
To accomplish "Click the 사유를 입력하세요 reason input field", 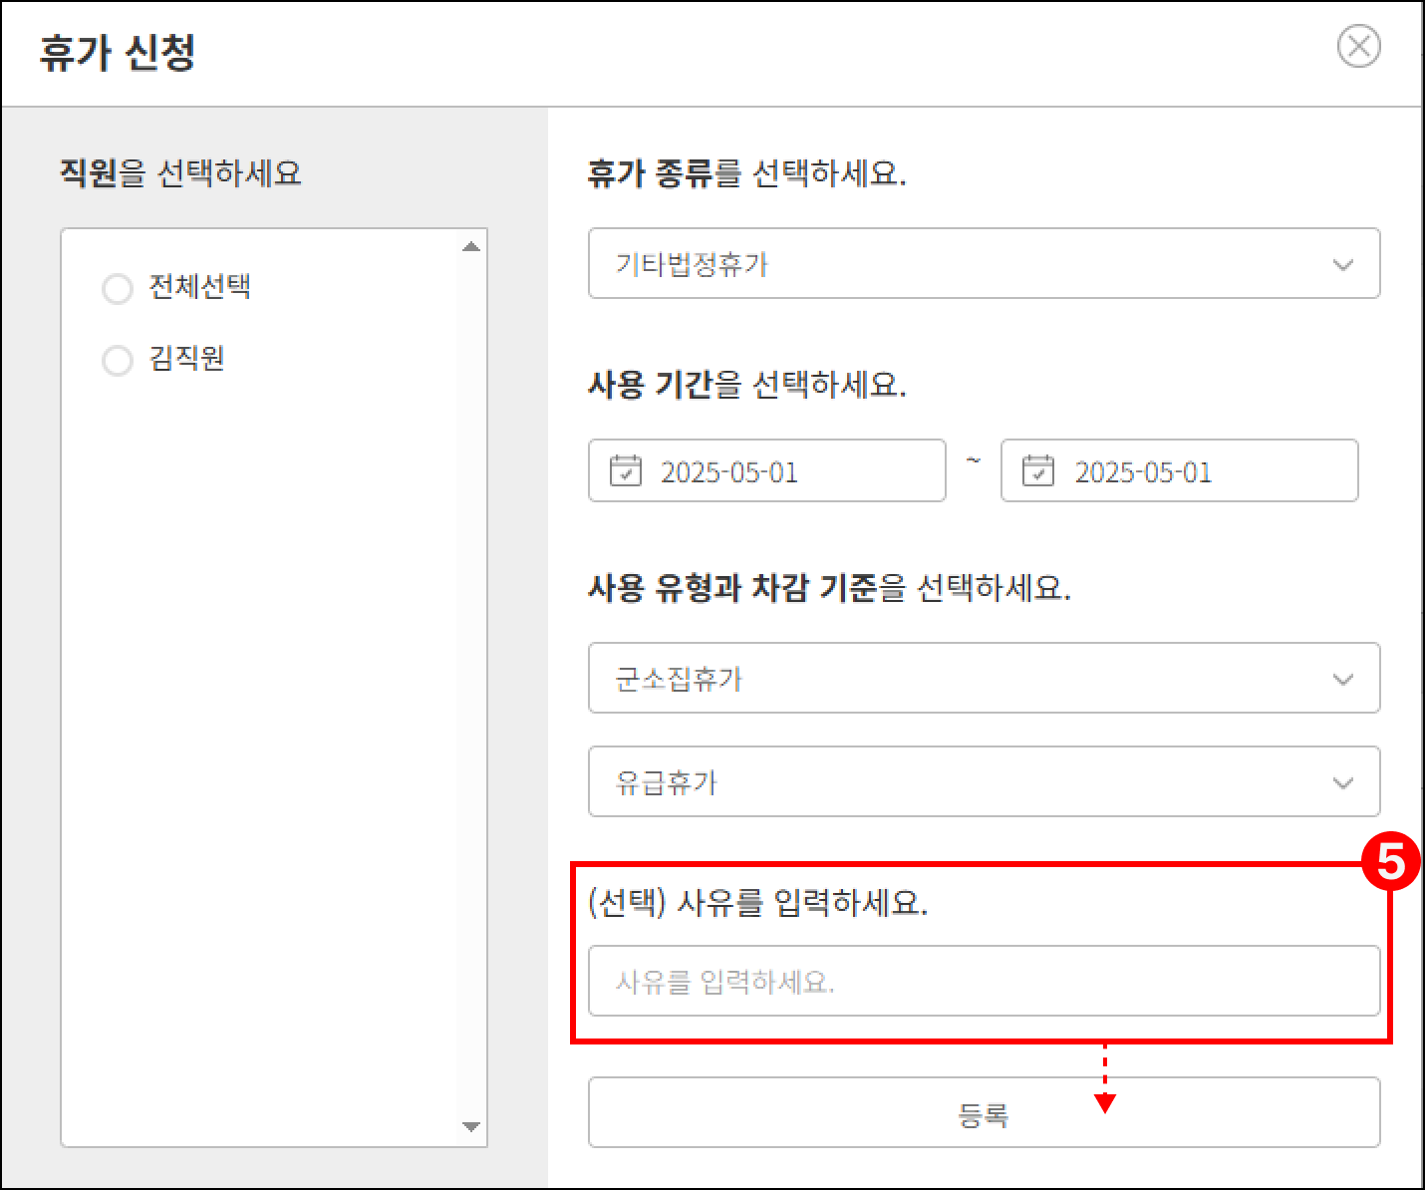I will (984, 981).
